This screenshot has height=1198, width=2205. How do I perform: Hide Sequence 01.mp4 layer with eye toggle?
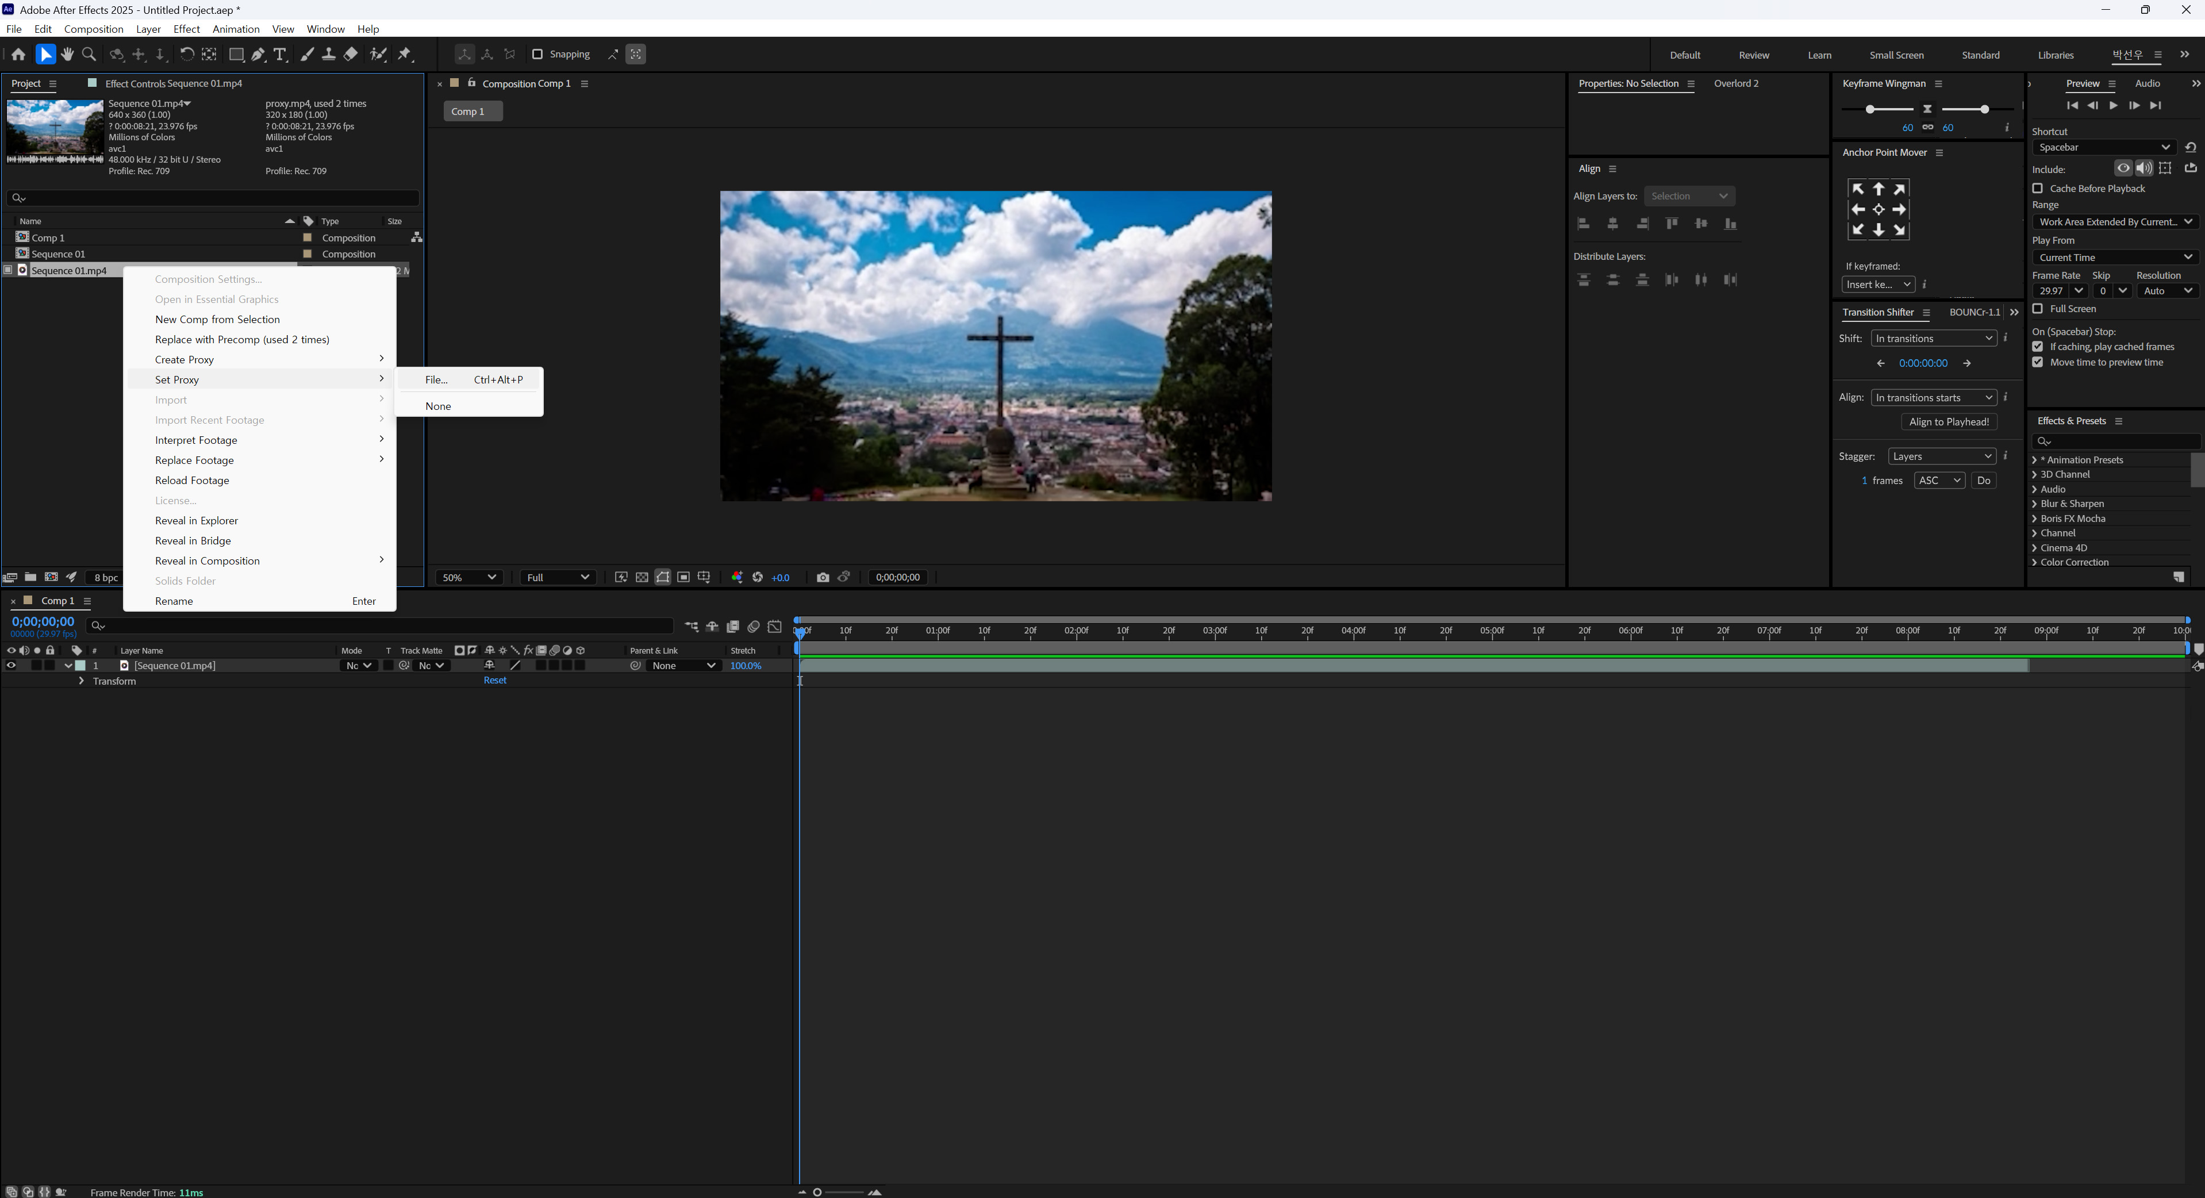click(x=11, y=666)
